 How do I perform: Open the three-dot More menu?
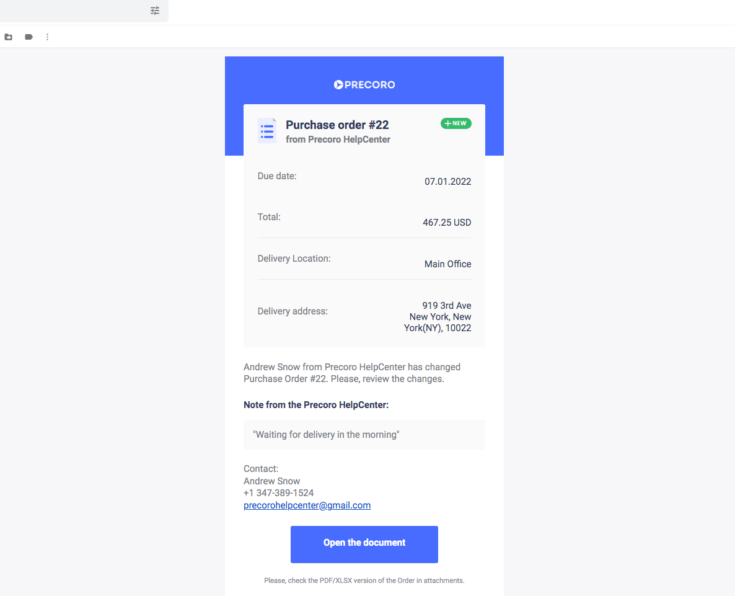tap(47, 37)
